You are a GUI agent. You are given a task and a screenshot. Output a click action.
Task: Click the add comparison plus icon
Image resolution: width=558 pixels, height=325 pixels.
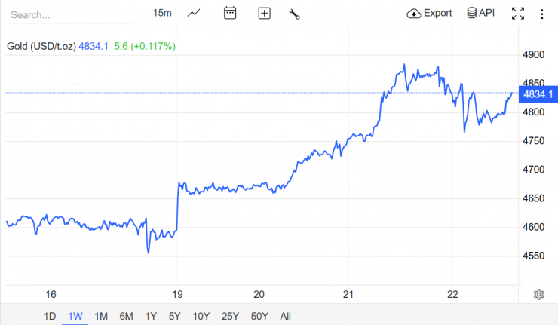pyautogui.click(x=264, y=13)
